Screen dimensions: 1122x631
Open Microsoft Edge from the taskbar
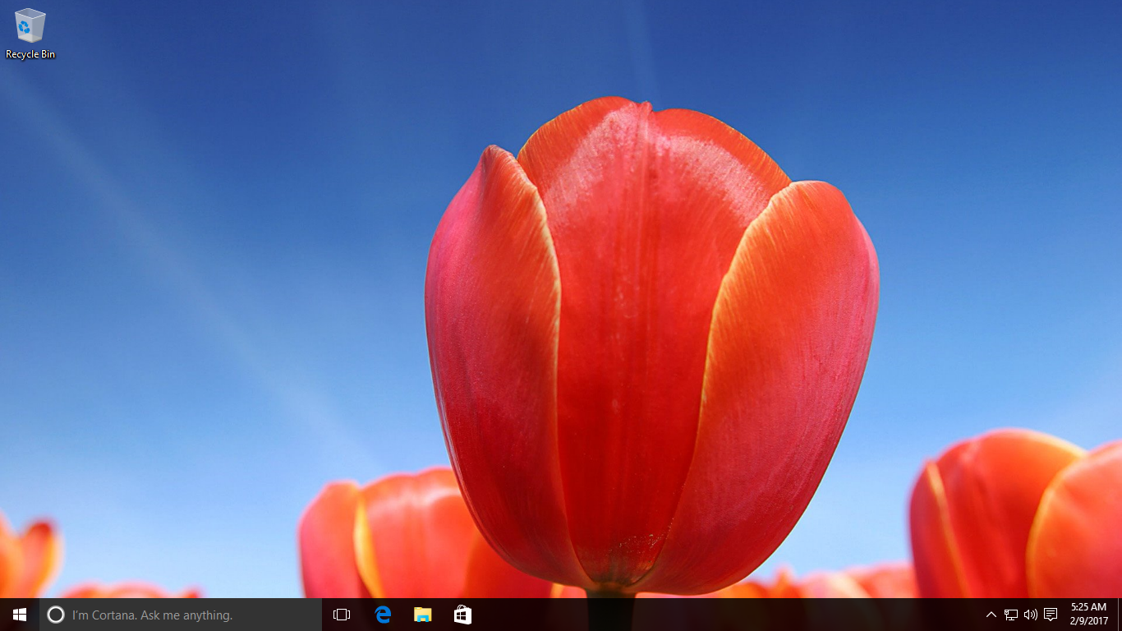[381, 614]
